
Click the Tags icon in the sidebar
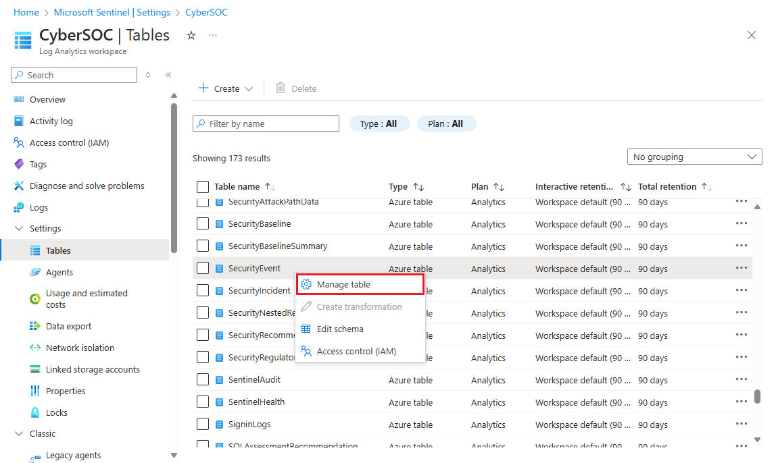pos(19,165)
